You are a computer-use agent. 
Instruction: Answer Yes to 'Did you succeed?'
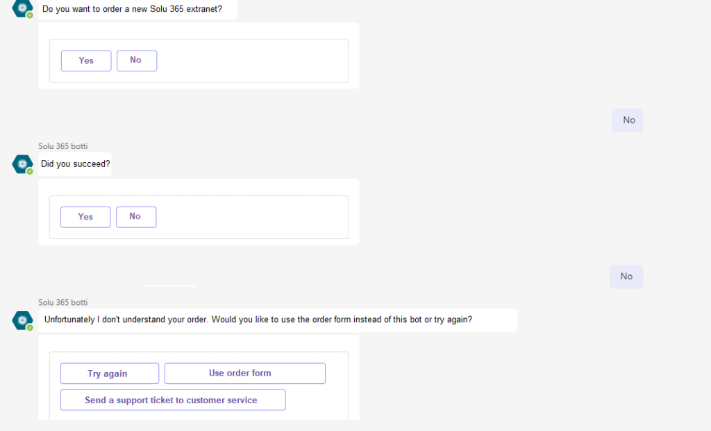(85, 217)
